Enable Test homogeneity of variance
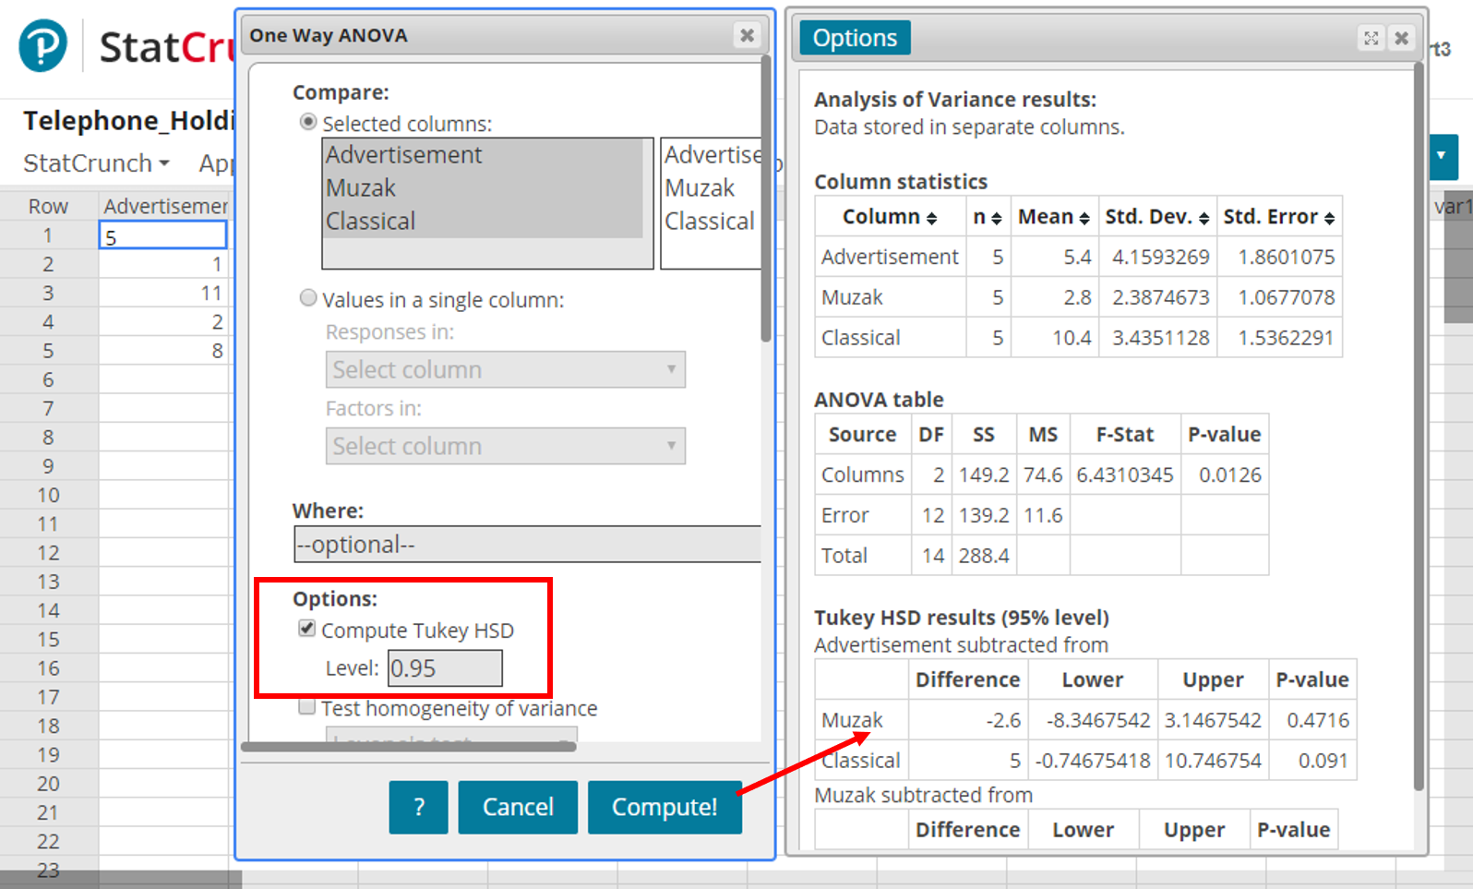Screen dimensions: 1473x889 point(307,707)
